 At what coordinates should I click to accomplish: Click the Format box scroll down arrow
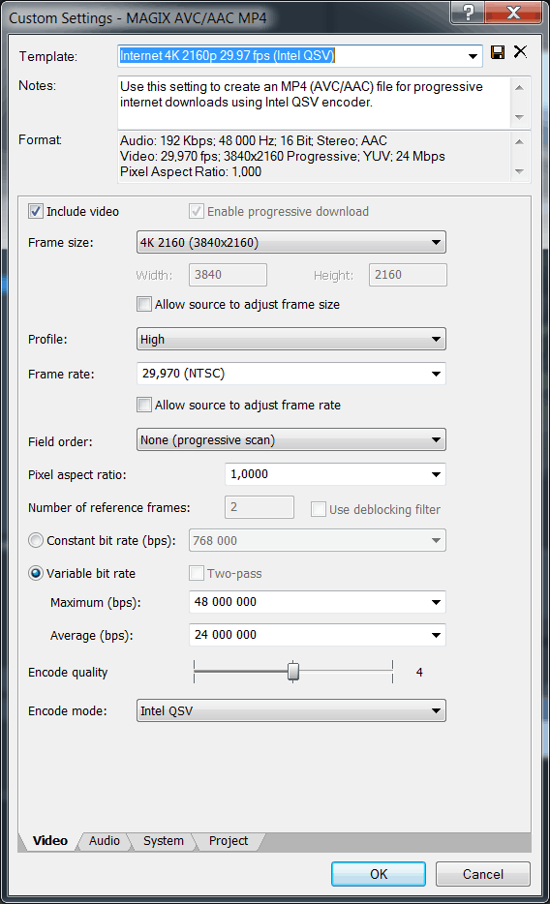519,172
